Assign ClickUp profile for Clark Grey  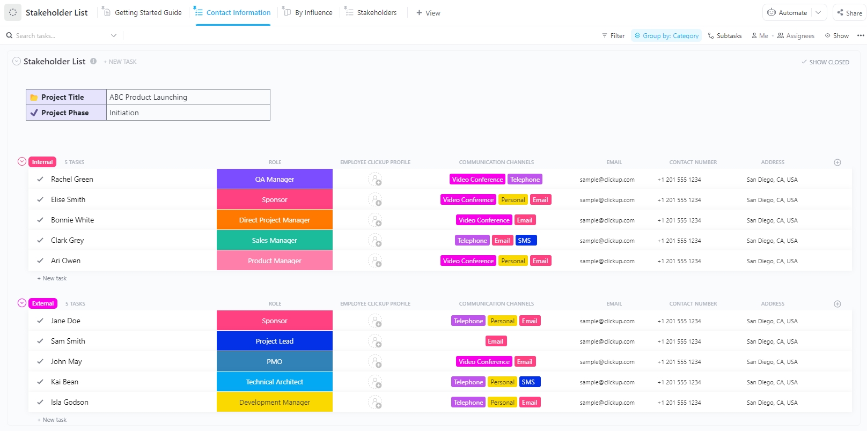coord(375,241)
